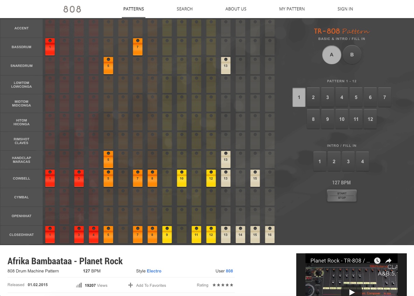This screenshot has height=296, width=414.
Task: Toggle Cowbell step 1
Action: [x=50, y=178]
